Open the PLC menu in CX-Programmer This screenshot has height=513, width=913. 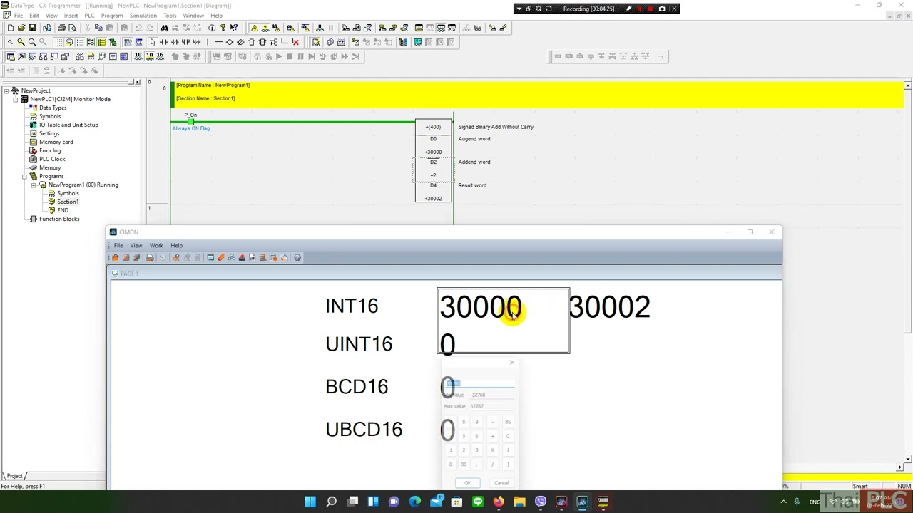click(x=89, y=15)
